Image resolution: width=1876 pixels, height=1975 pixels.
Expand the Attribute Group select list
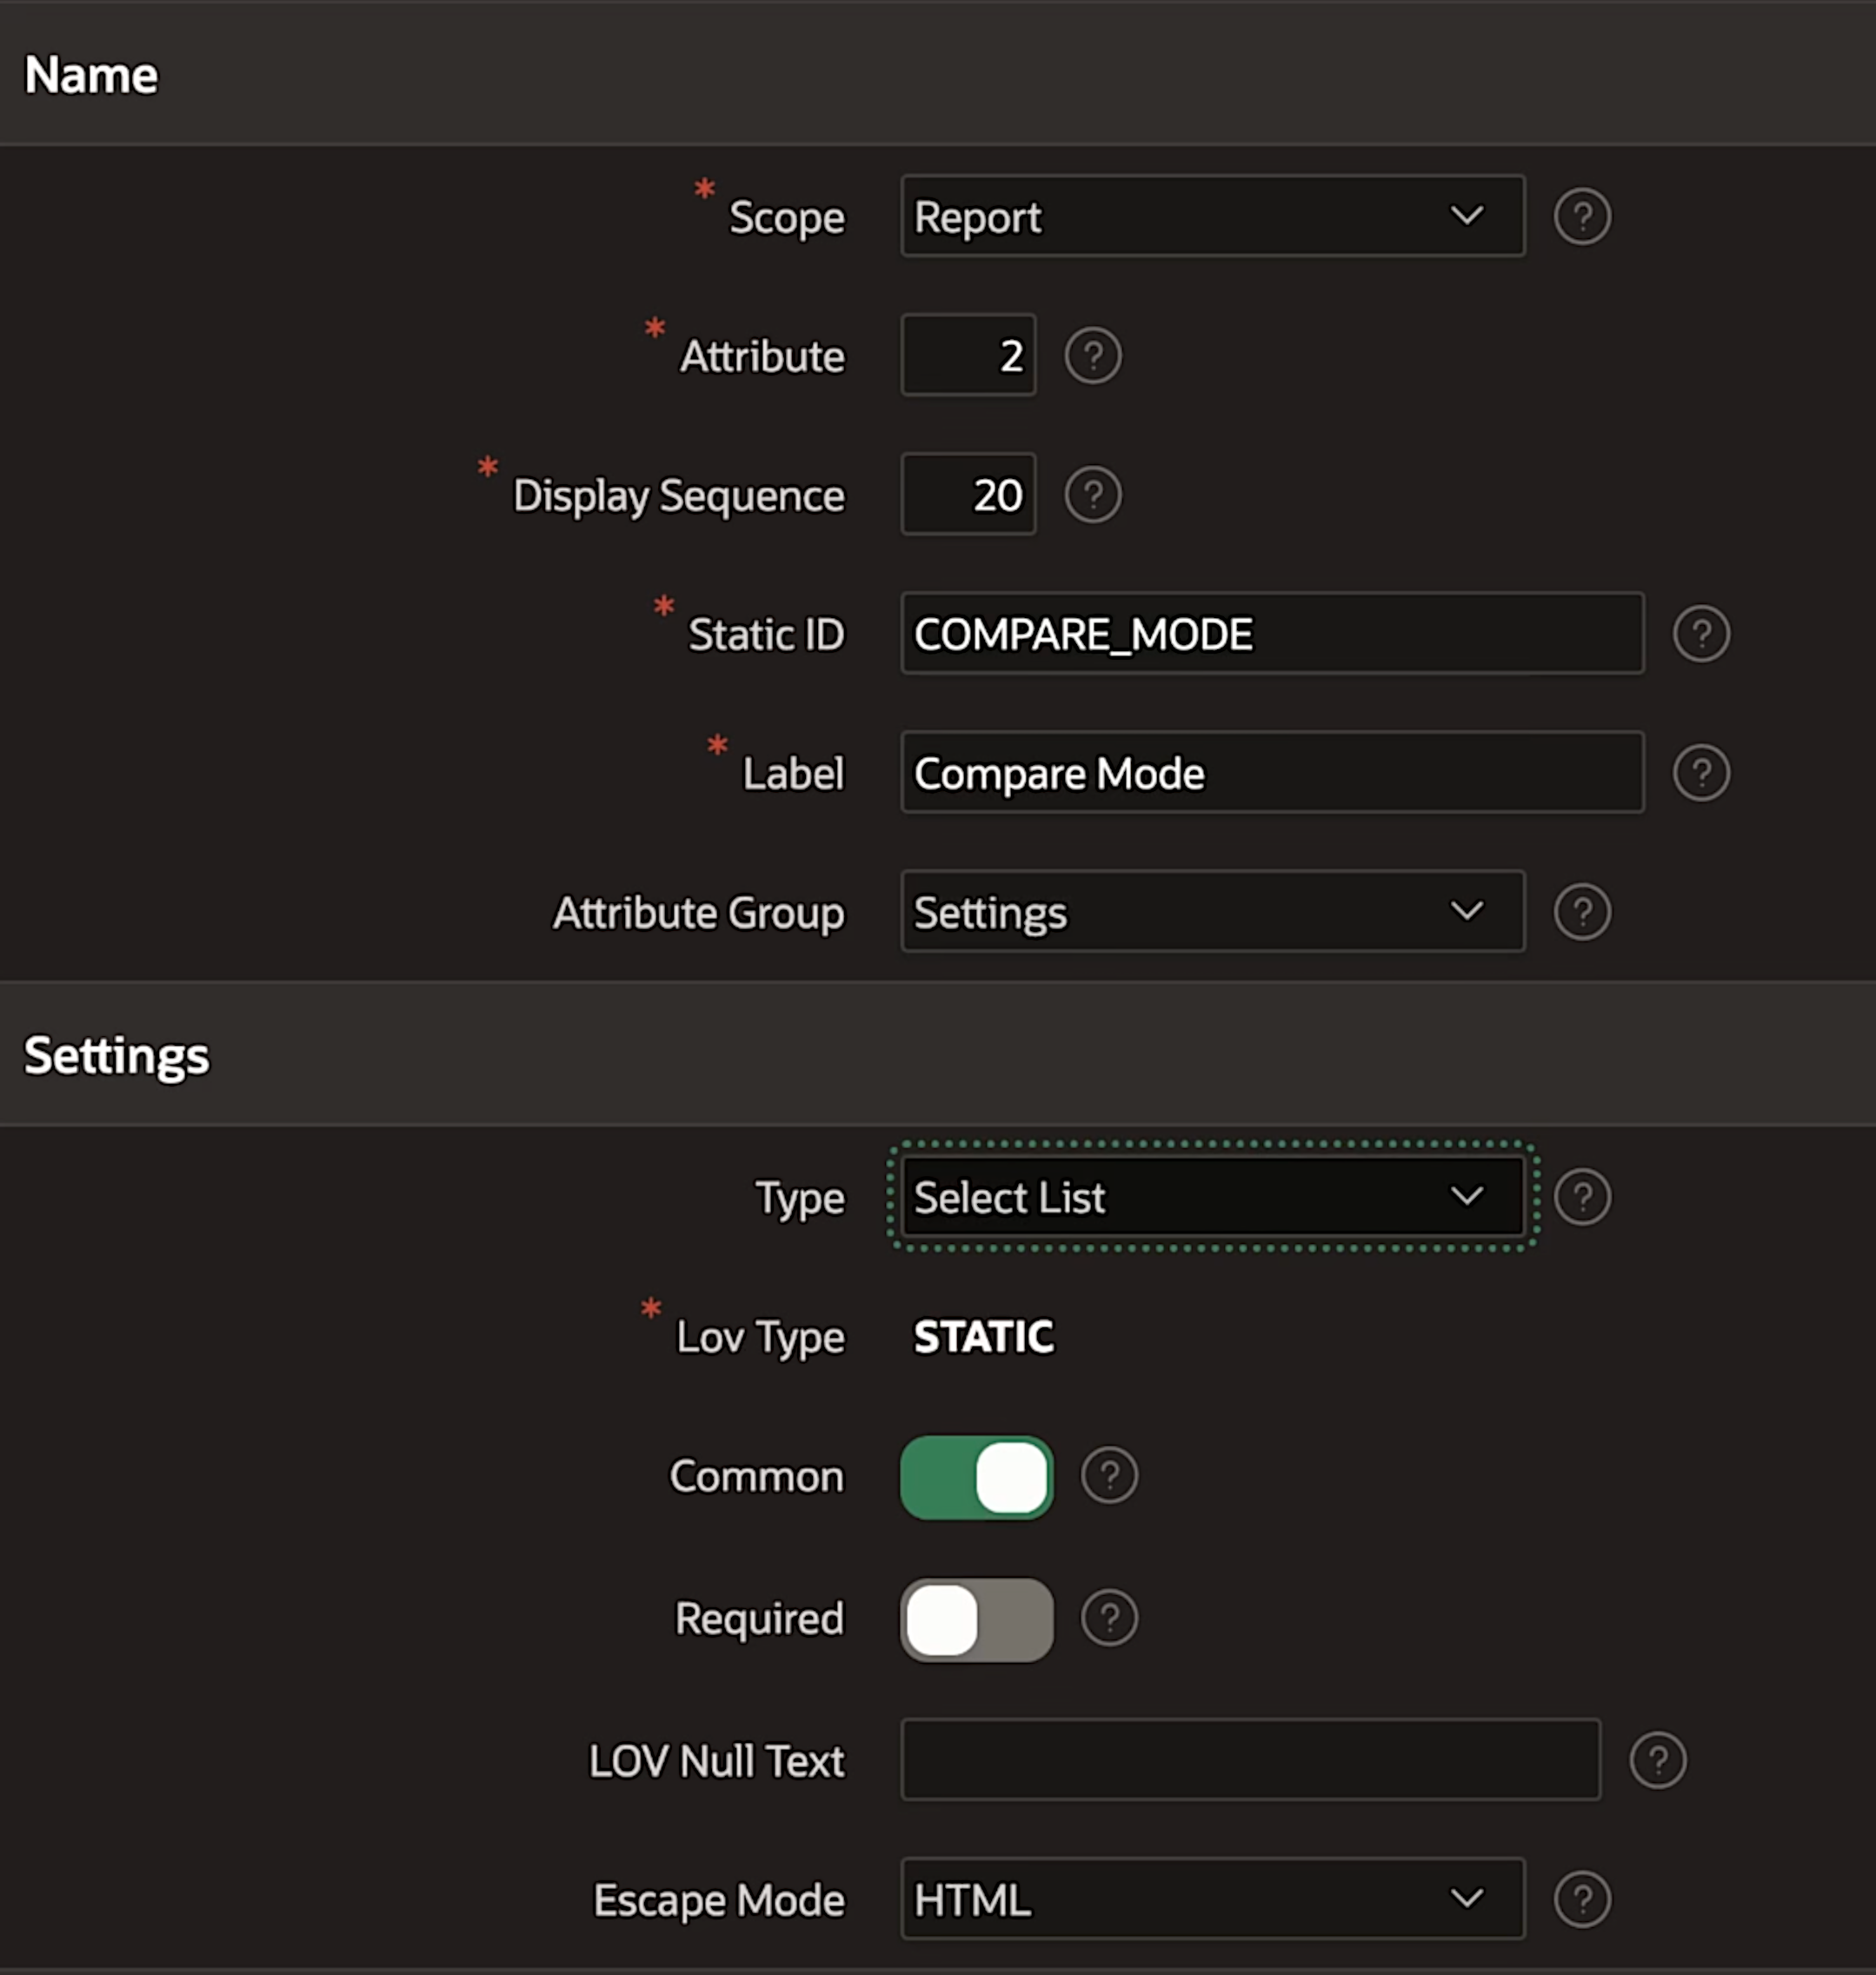(1212, 911)
